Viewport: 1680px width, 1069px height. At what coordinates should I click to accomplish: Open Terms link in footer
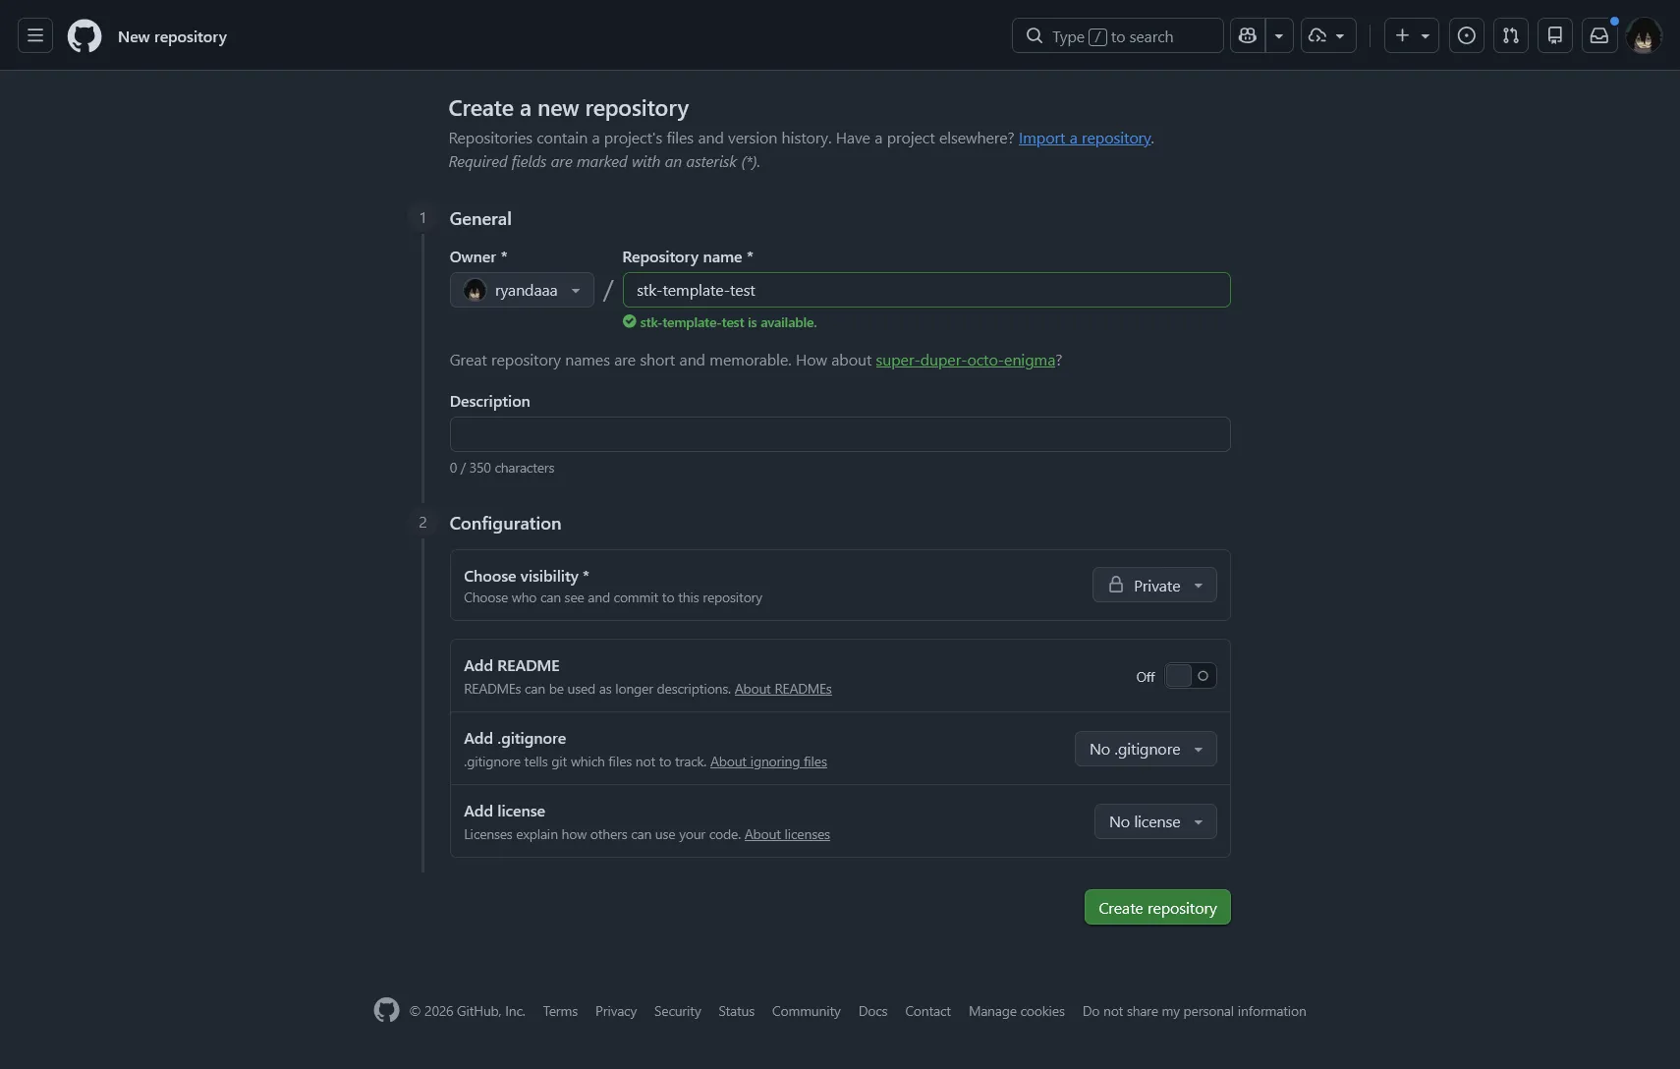pos(560,1011)
